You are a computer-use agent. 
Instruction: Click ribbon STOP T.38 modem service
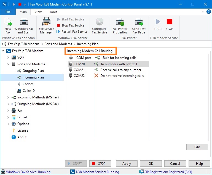tap(169, 25)
